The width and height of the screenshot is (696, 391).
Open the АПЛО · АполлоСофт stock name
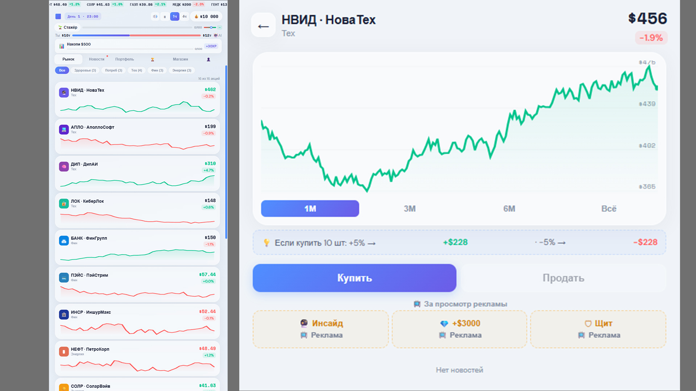coord(92,127)
